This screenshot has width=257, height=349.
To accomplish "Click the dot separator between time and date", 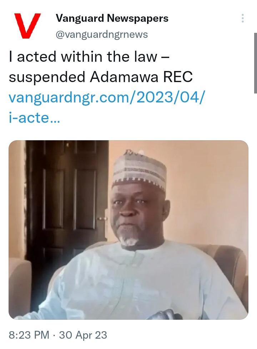I will (x=54, y=335).
